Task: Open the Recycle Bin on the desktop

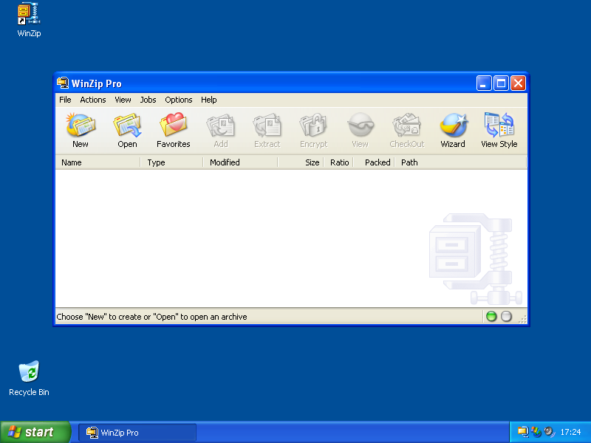Action: click(x=28, y=373)
